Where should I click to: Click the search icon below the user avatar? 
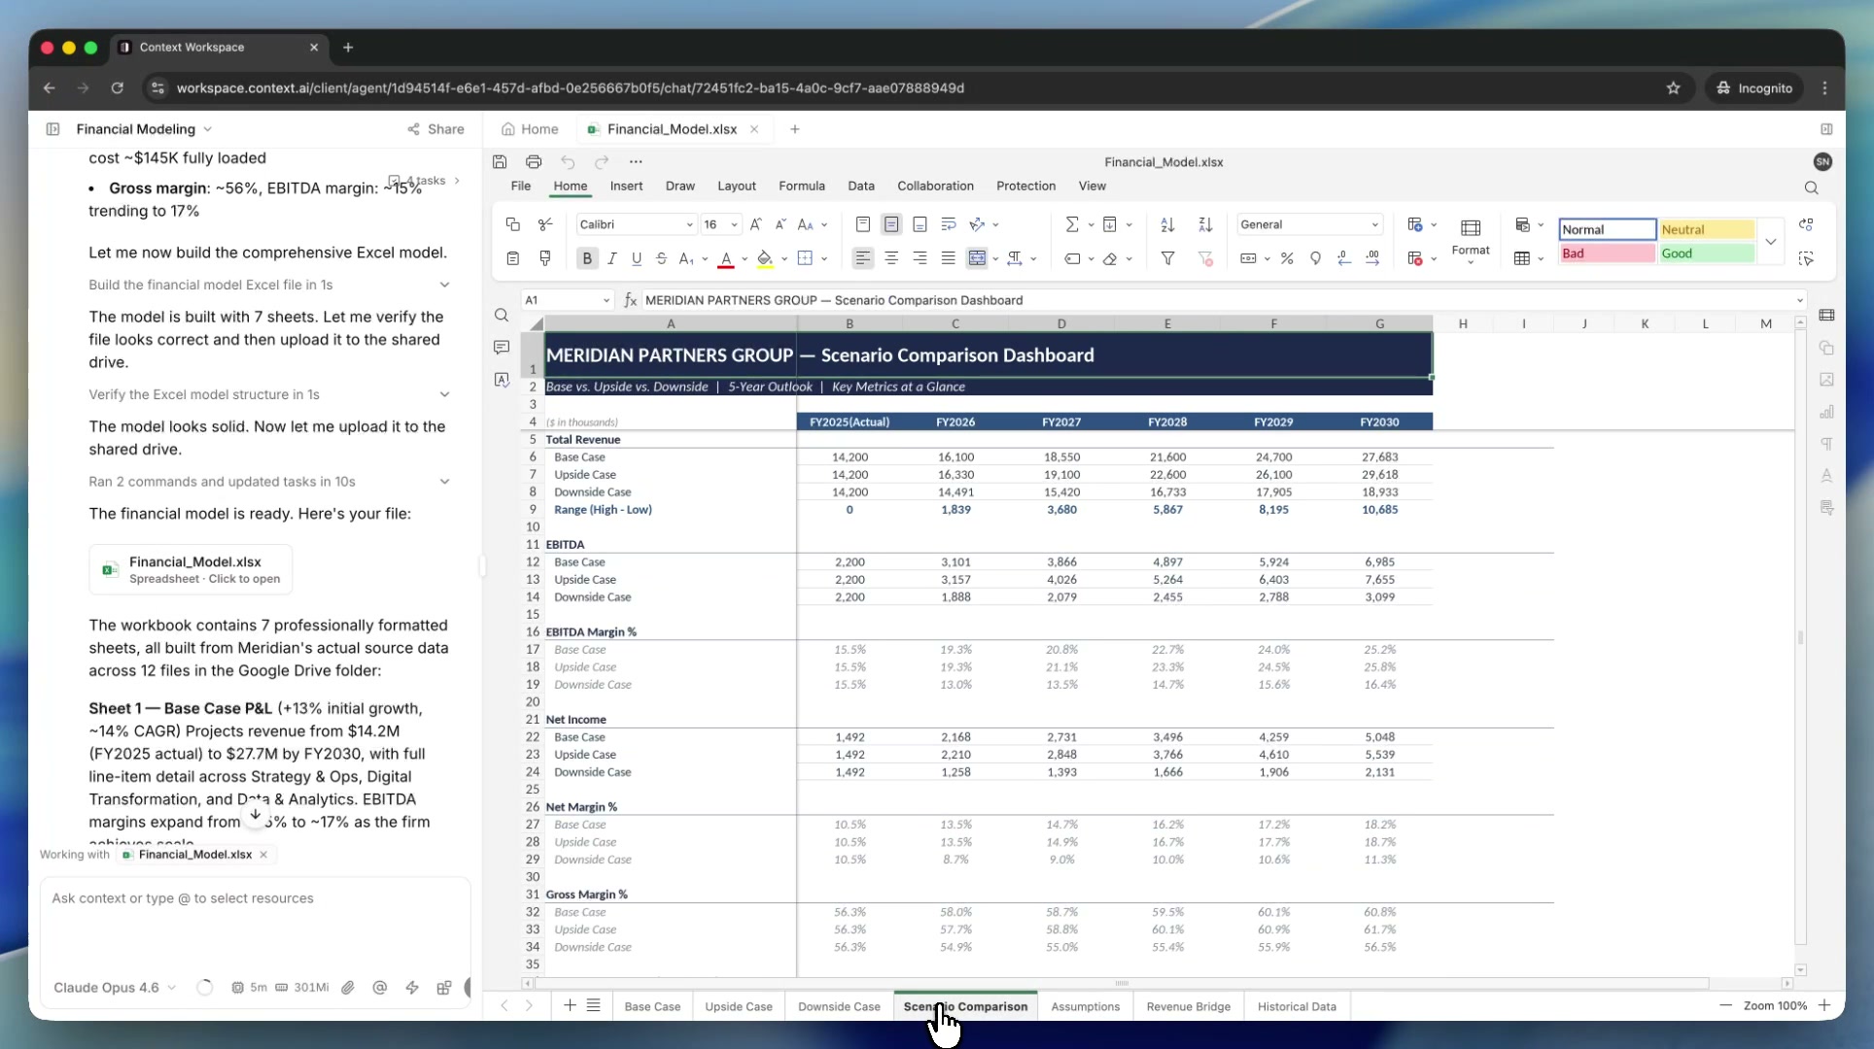[1812, 188]
